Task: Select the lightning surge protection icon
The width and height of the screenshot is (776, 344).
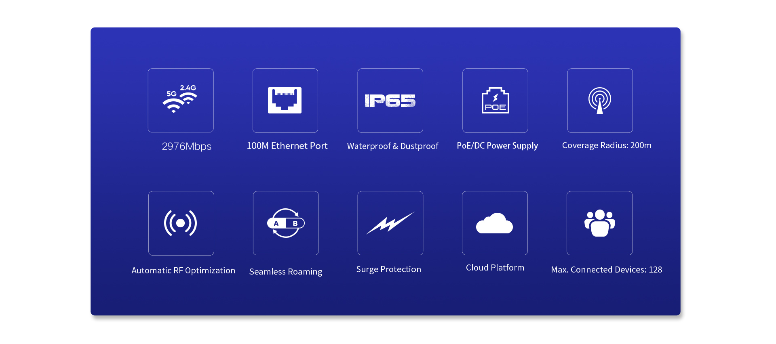Action: coord(390,223)
